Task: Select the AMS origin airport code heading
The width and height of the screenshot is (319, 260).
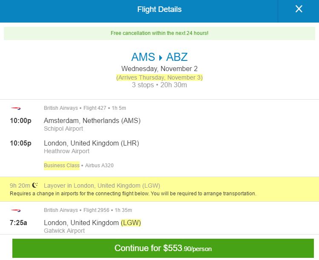Action: pos(143,57)
